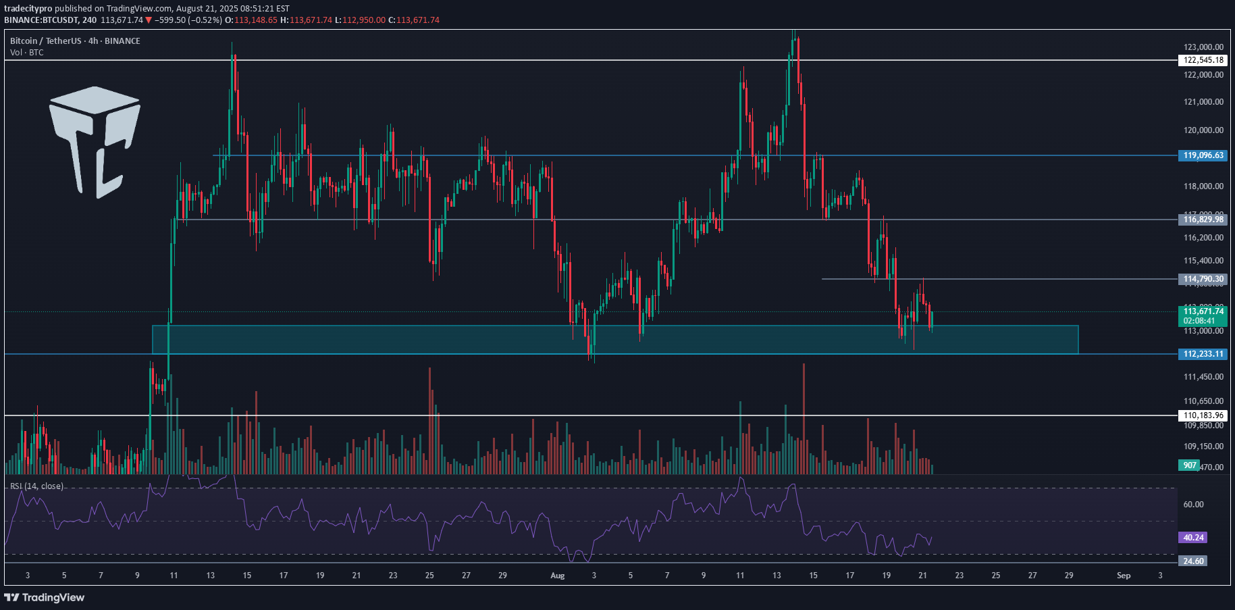Click the 60.00 RSI scale value
Image resolution: width=1235 pixels, height=610 pixels.
[x=1193, y=504]
